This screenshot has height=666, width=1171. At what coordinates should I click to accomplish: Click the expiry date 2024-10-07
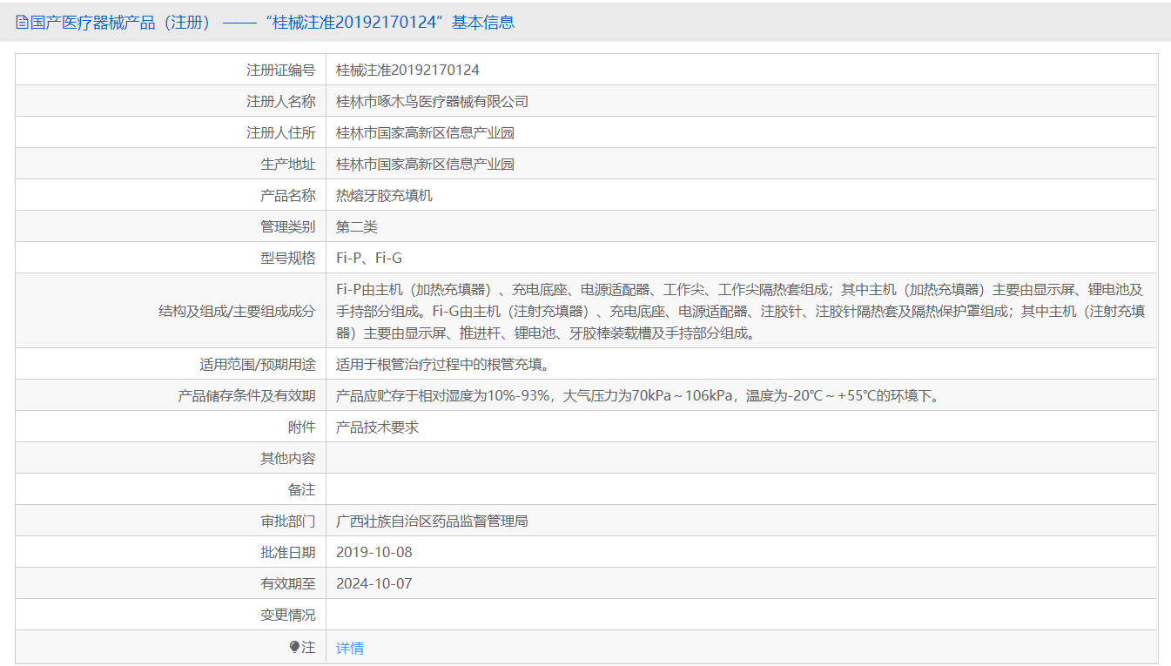[374, 583]
